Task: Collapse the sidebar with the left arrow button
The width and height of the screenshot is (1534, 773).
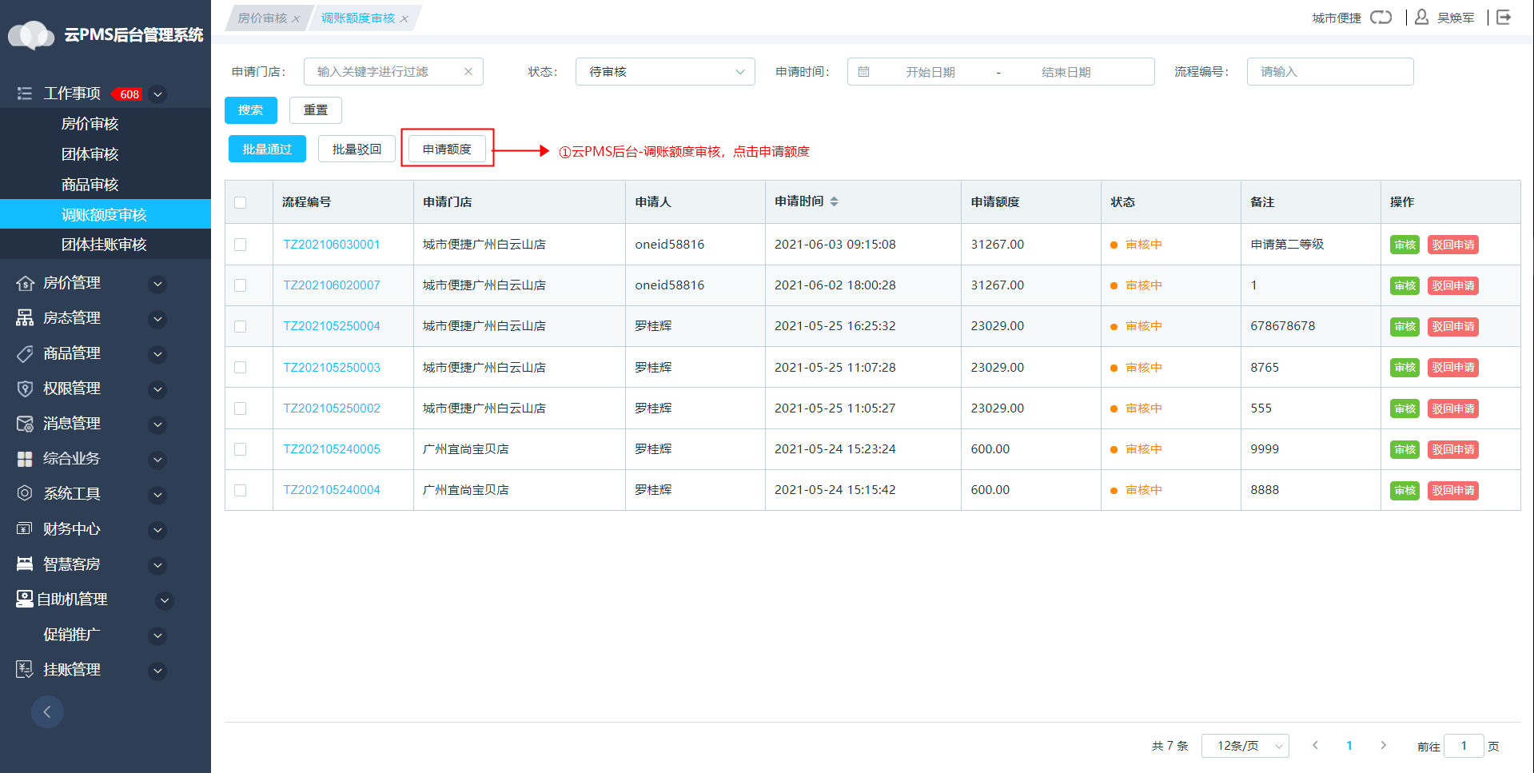Action: pyautogui.click(x=47, y=711)
